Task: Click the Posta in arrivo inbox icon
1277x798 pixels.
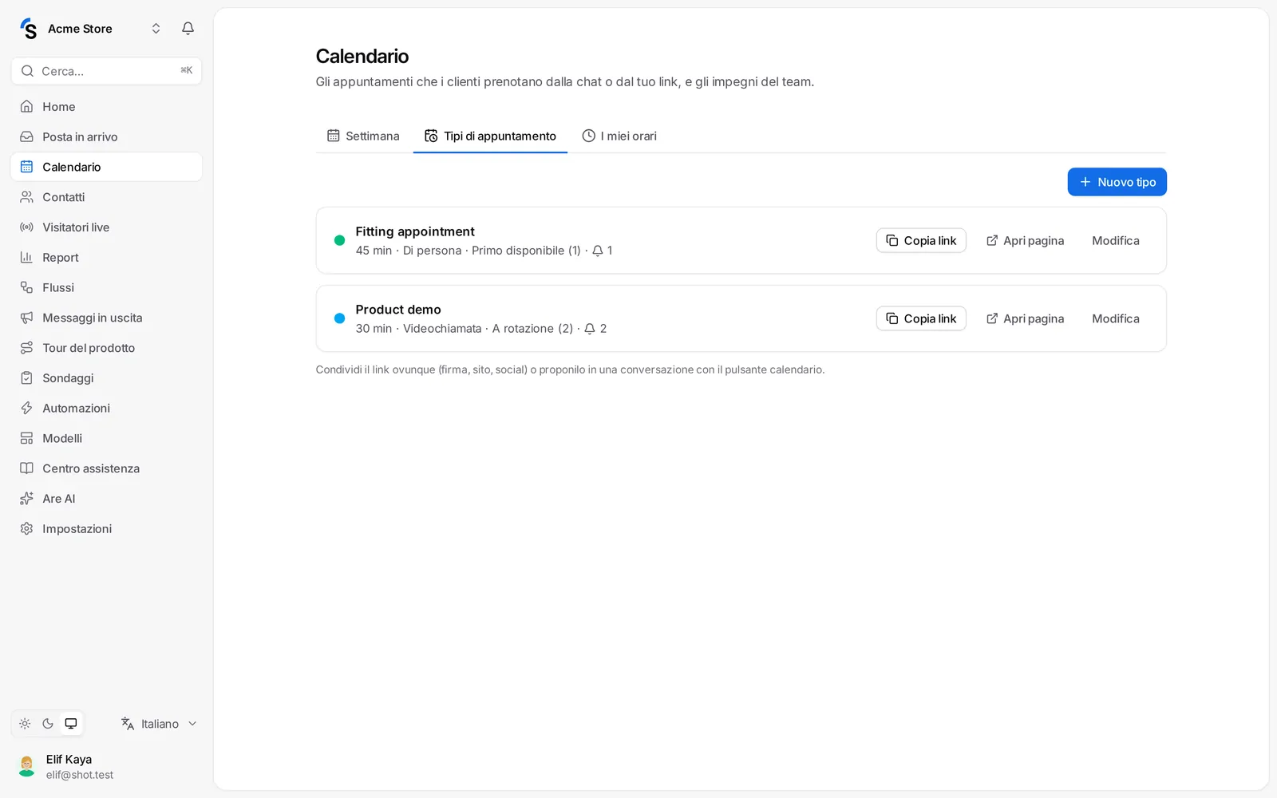Action: (26, 137)
